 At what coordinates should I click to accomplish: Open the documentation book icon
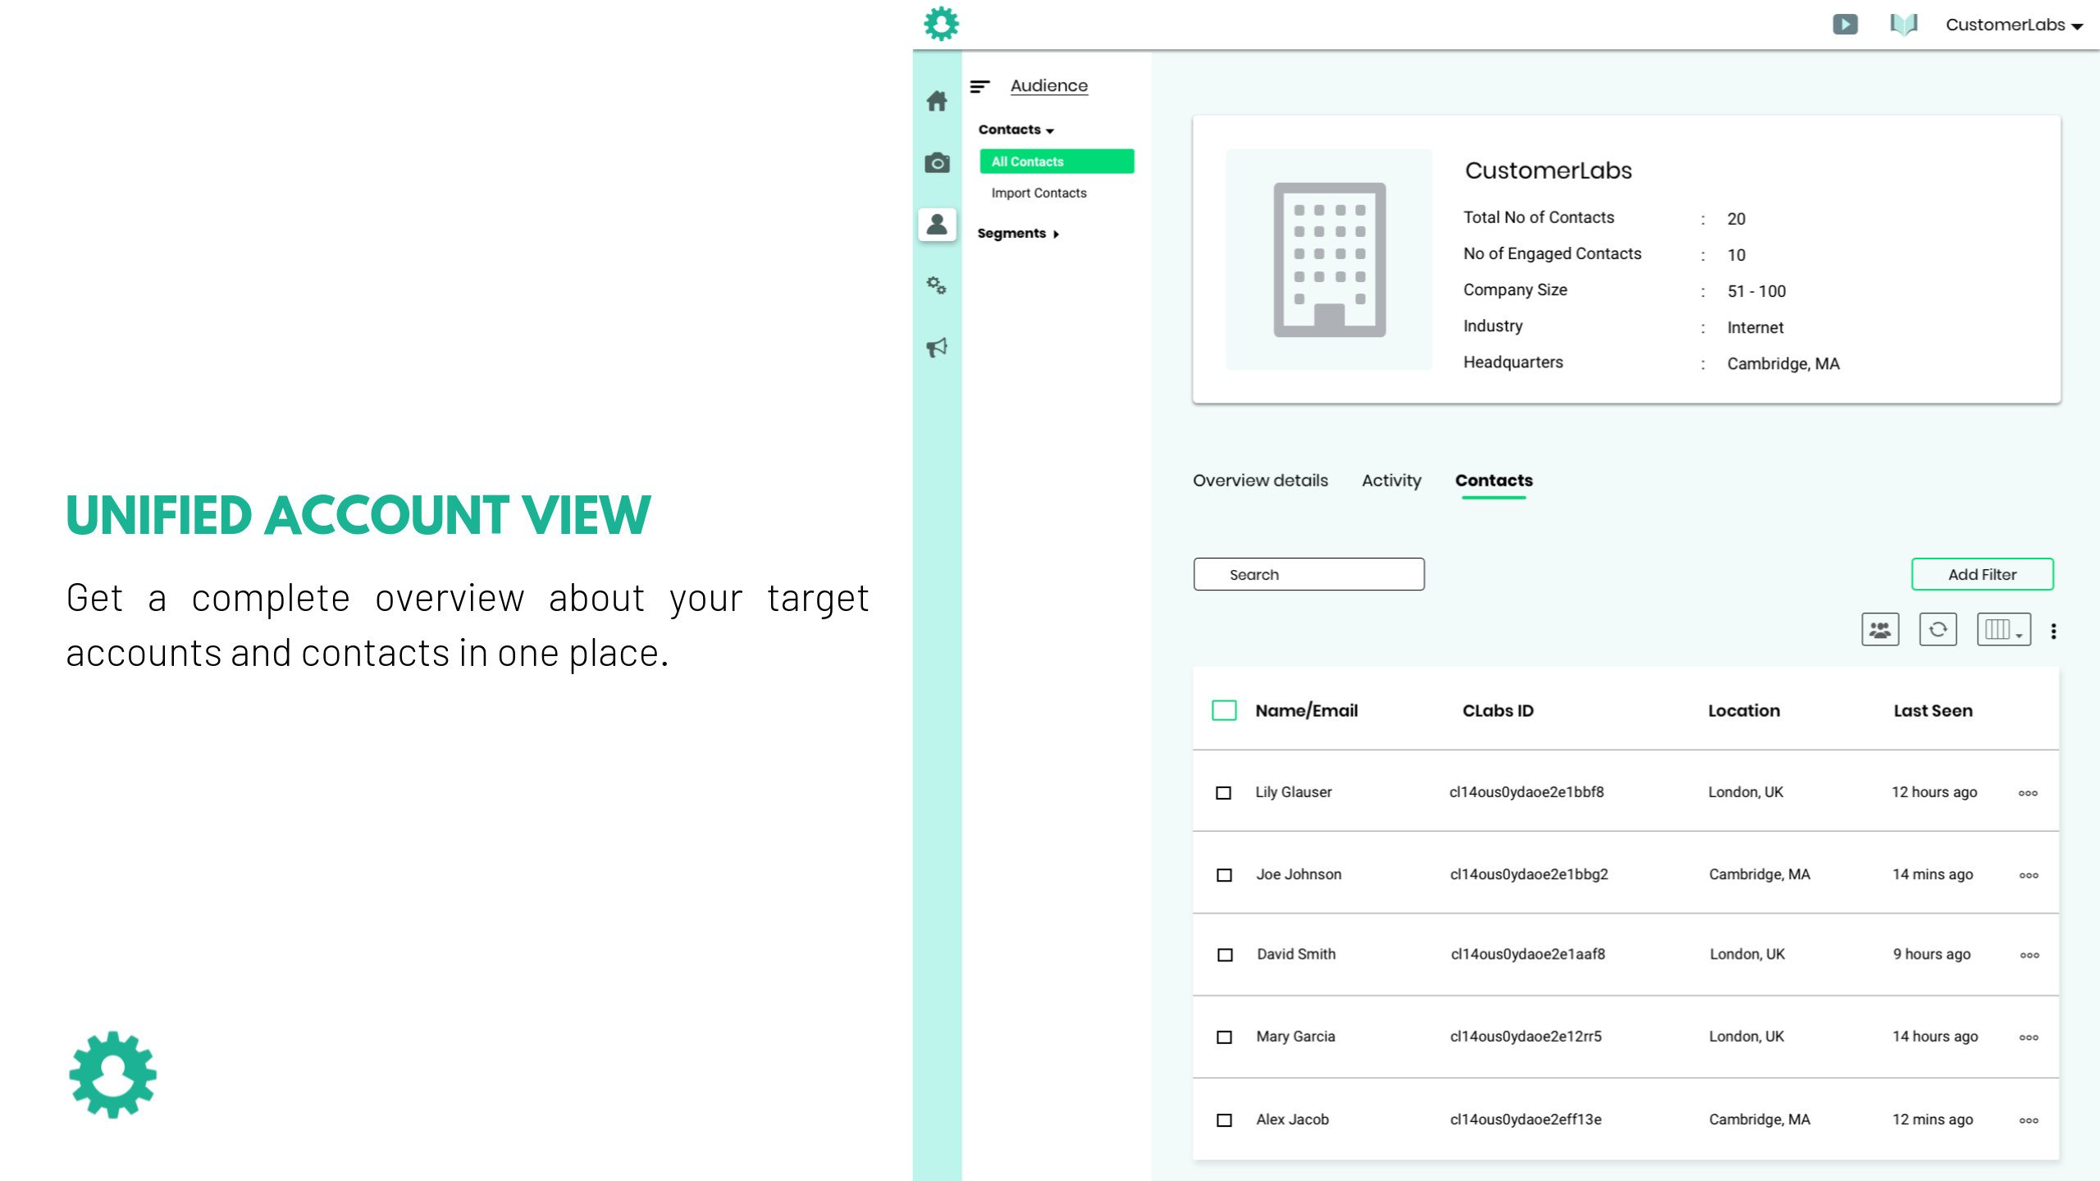click(1903, 25)
